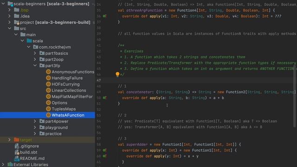The height and width of the screenshot is (167, 297).
Task: Click the superAdder identifier
Action: [137, 144]
